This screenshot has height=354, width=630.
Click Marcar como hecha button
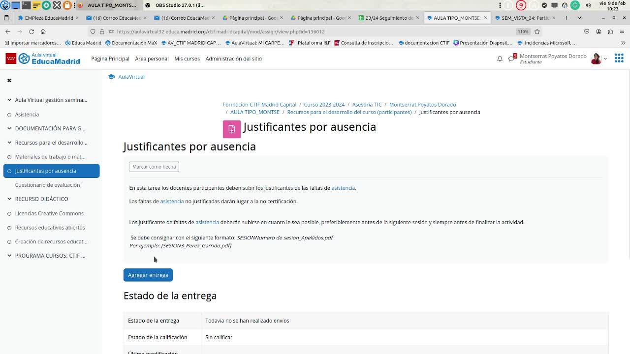click(154, 167)
